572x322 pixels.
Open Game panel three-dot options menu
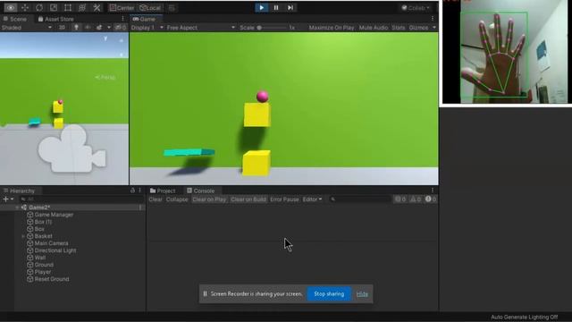[x=433, y=19]
